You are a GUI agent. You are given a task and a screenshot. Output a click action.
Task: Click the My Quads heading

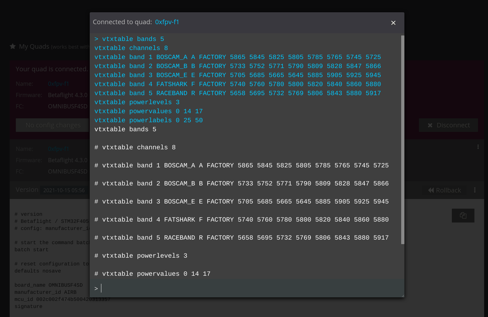34,46
